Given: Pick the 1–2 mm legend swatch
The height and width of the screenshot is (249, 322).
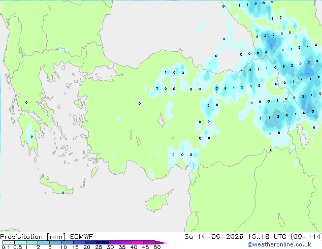Looking at the screenshot, I should pos(32,242).
